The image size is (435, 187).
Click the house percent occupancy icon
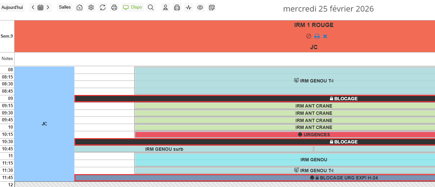click(x=79, y=7)
